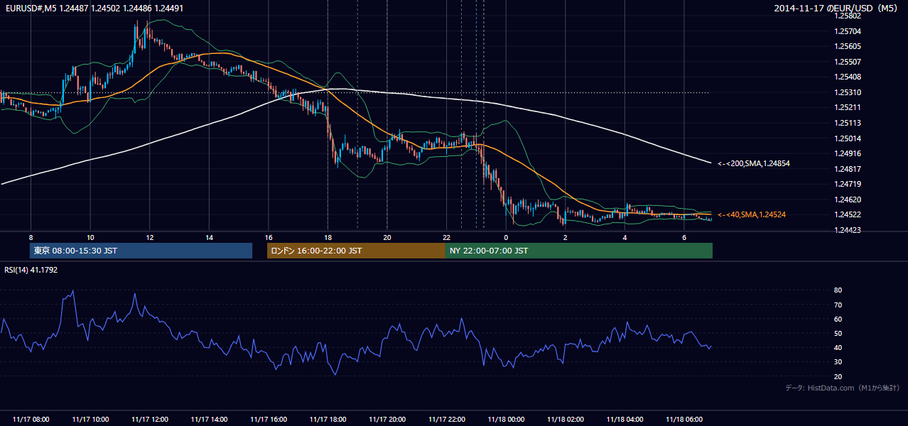Click hour label 18 under the price chart
Image resolution: width=908 pixels, height=426 pixels.
(328, 237)
